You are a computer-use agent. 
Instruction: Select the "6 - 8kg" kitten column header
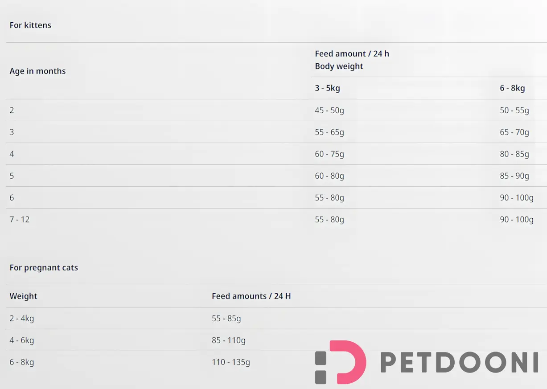coord(512,88)
